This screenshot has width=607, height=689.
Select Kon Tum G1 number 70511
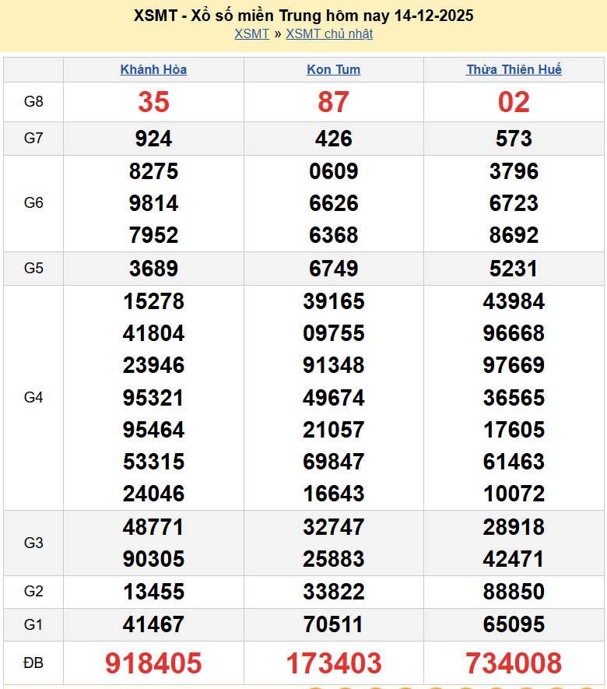click(x=333, y=624)
